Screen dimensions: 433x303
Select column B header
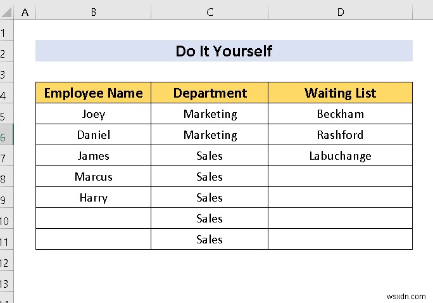click(93, 12)
